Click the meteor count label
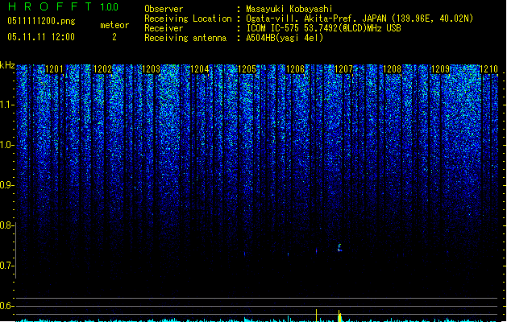Viewport: 507px width, 322px height. pyautogui.click(x=114, y=25)
